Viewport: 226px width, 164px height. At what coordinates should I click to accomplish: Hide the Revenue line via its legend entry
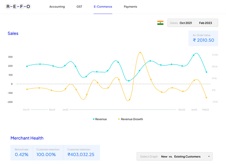click(100, 119)
